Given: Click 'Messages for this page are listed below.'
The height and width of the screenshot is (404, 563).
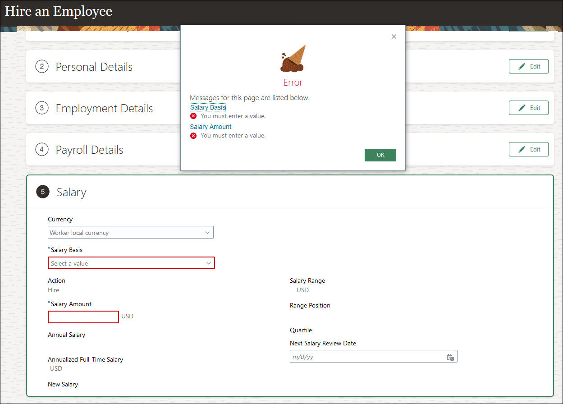Looking at the screenshot, I should coord(249,97).
